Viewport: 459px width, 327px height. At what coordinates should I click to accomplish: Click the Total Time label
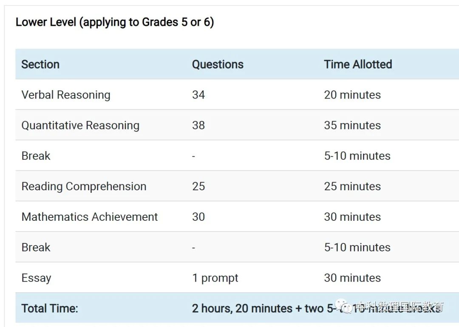coord(50,309)
